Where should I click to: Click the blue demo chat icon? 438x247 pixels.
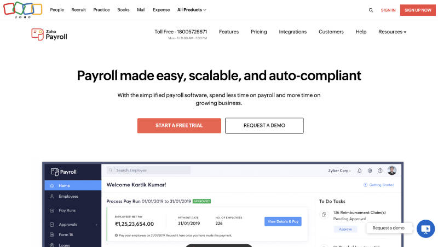coord(425,228)
